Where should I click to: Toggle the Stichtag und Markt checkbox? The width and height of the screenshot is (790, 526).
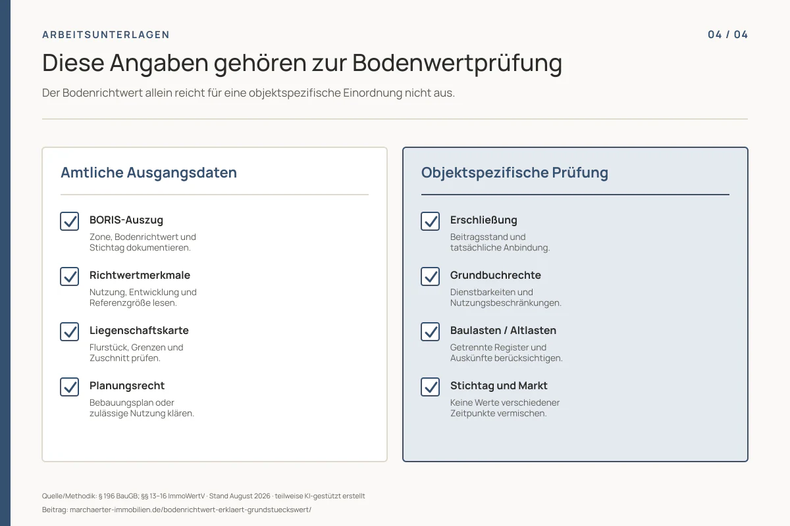point(431,387)
